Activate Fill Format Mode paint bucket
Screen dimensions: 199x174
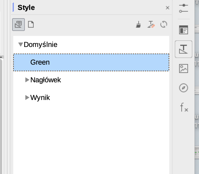(x=138, y=24)
